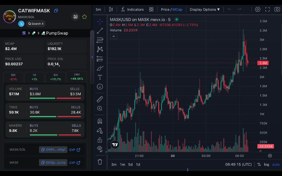This screenshot has height=176, width=282.
Task: Select the zoom in tool
Action: (x=100, y=108)
